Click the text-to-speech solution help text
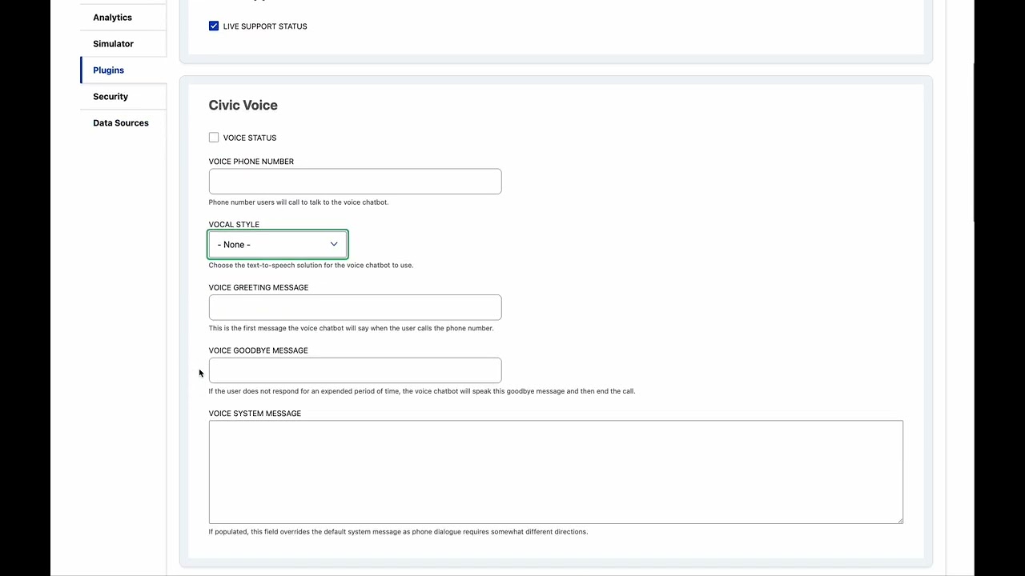The height and width of the screenshot is (576, 1025). (311, 266)
